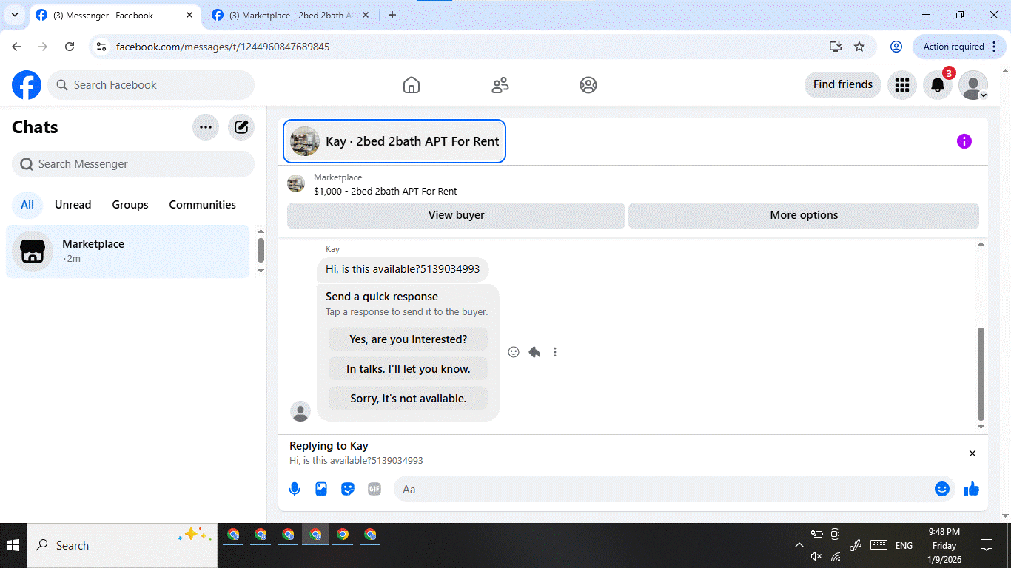Send a thumbs-up like
The width and height of the screenshot is (1011, 568).
(x=972, y=489)
